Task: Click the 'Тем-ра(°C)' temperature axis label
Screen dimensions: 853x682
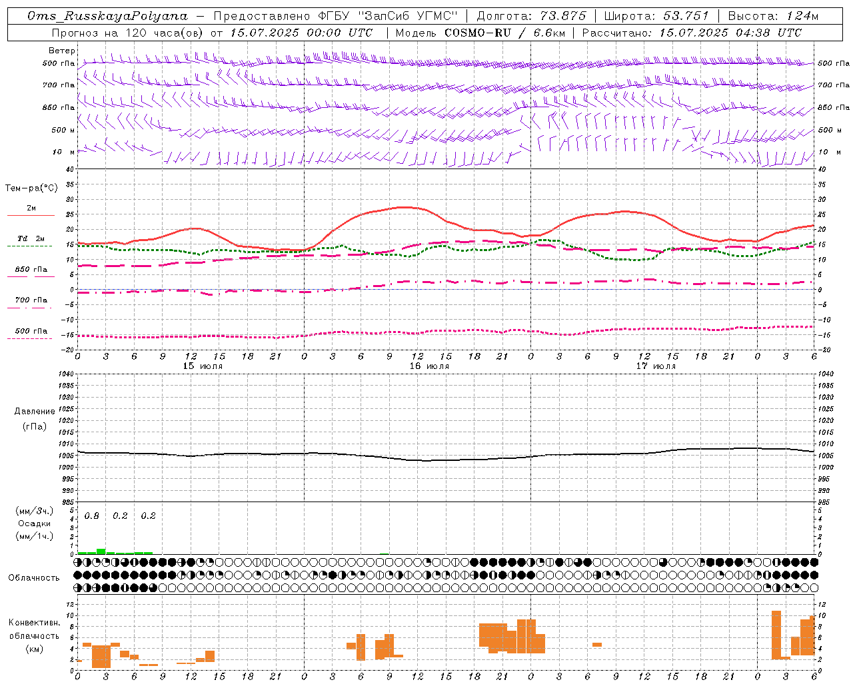Action: (31, 188)
